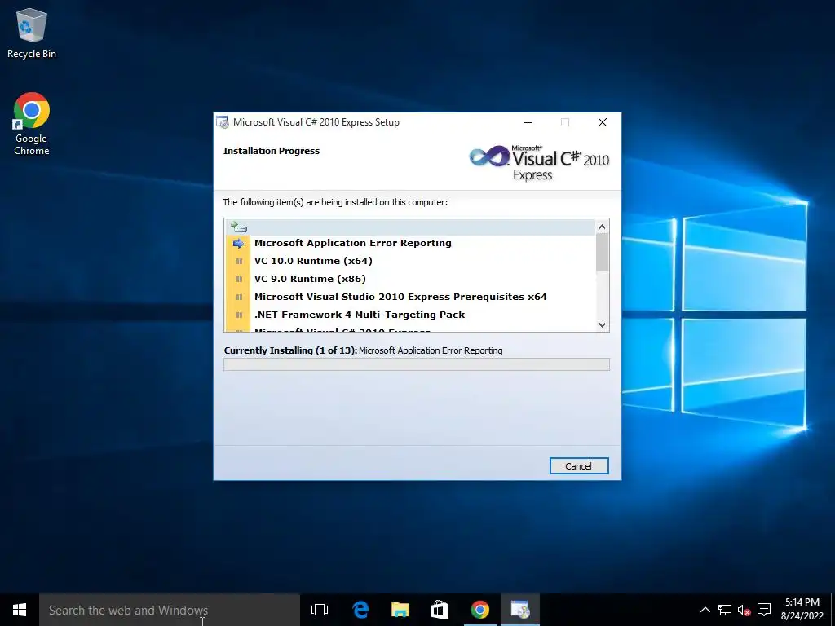Click the Installation Progress heading
835x626 pixels.
tap(272, 151)
